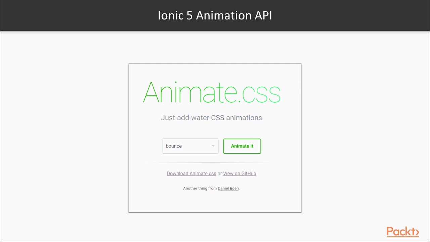Image resolution: width=430 pixels, height=242 pixels.
Task: Select the Just-add-water CSS animations tagline
Action: point(211,118)
